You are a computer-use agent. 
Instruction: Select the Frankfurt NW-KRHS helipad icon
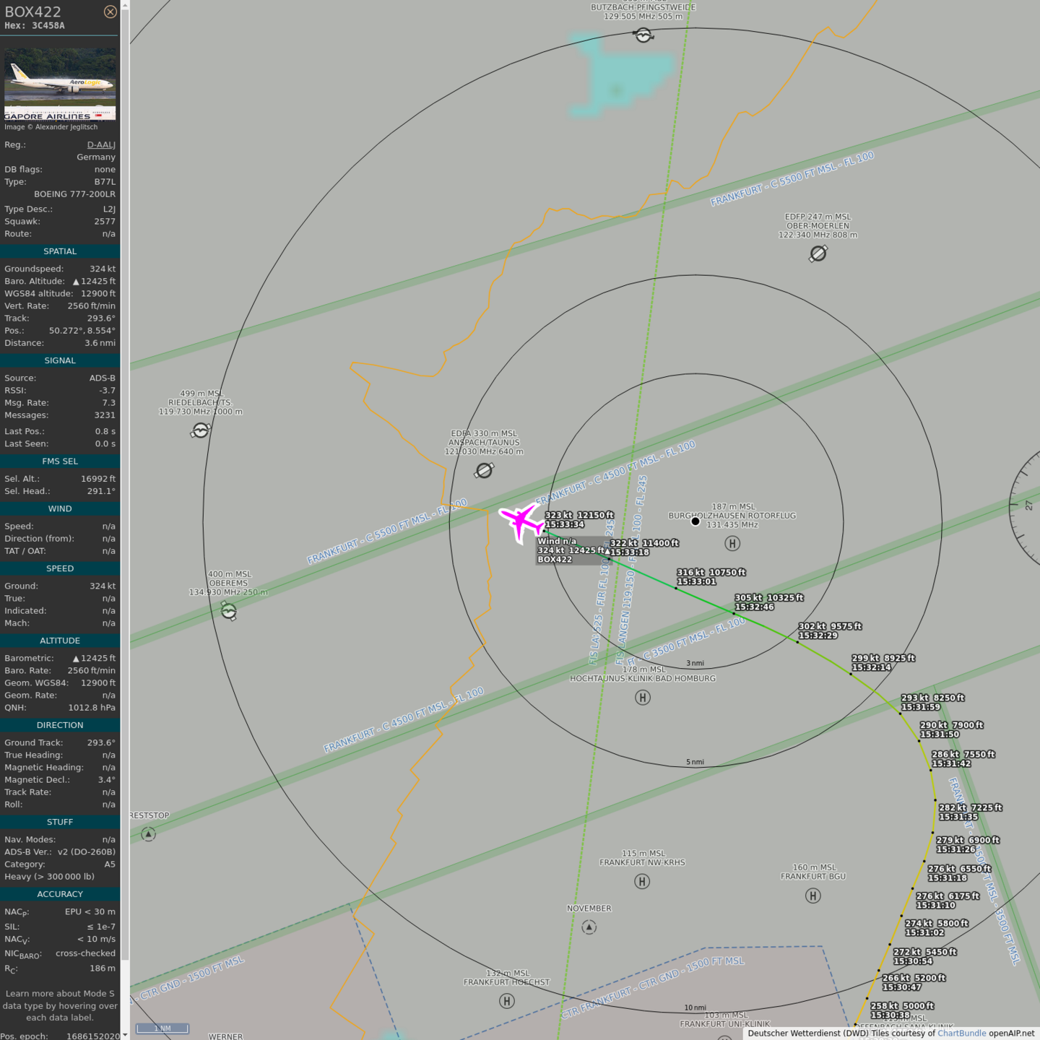[x=642, y=881]
